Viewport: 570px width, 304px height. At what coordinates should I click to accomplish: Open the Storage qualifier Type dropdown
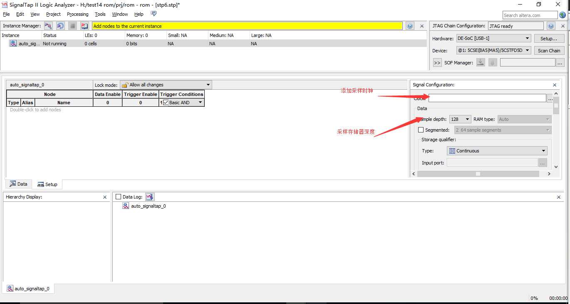click(x=498, y=151)
